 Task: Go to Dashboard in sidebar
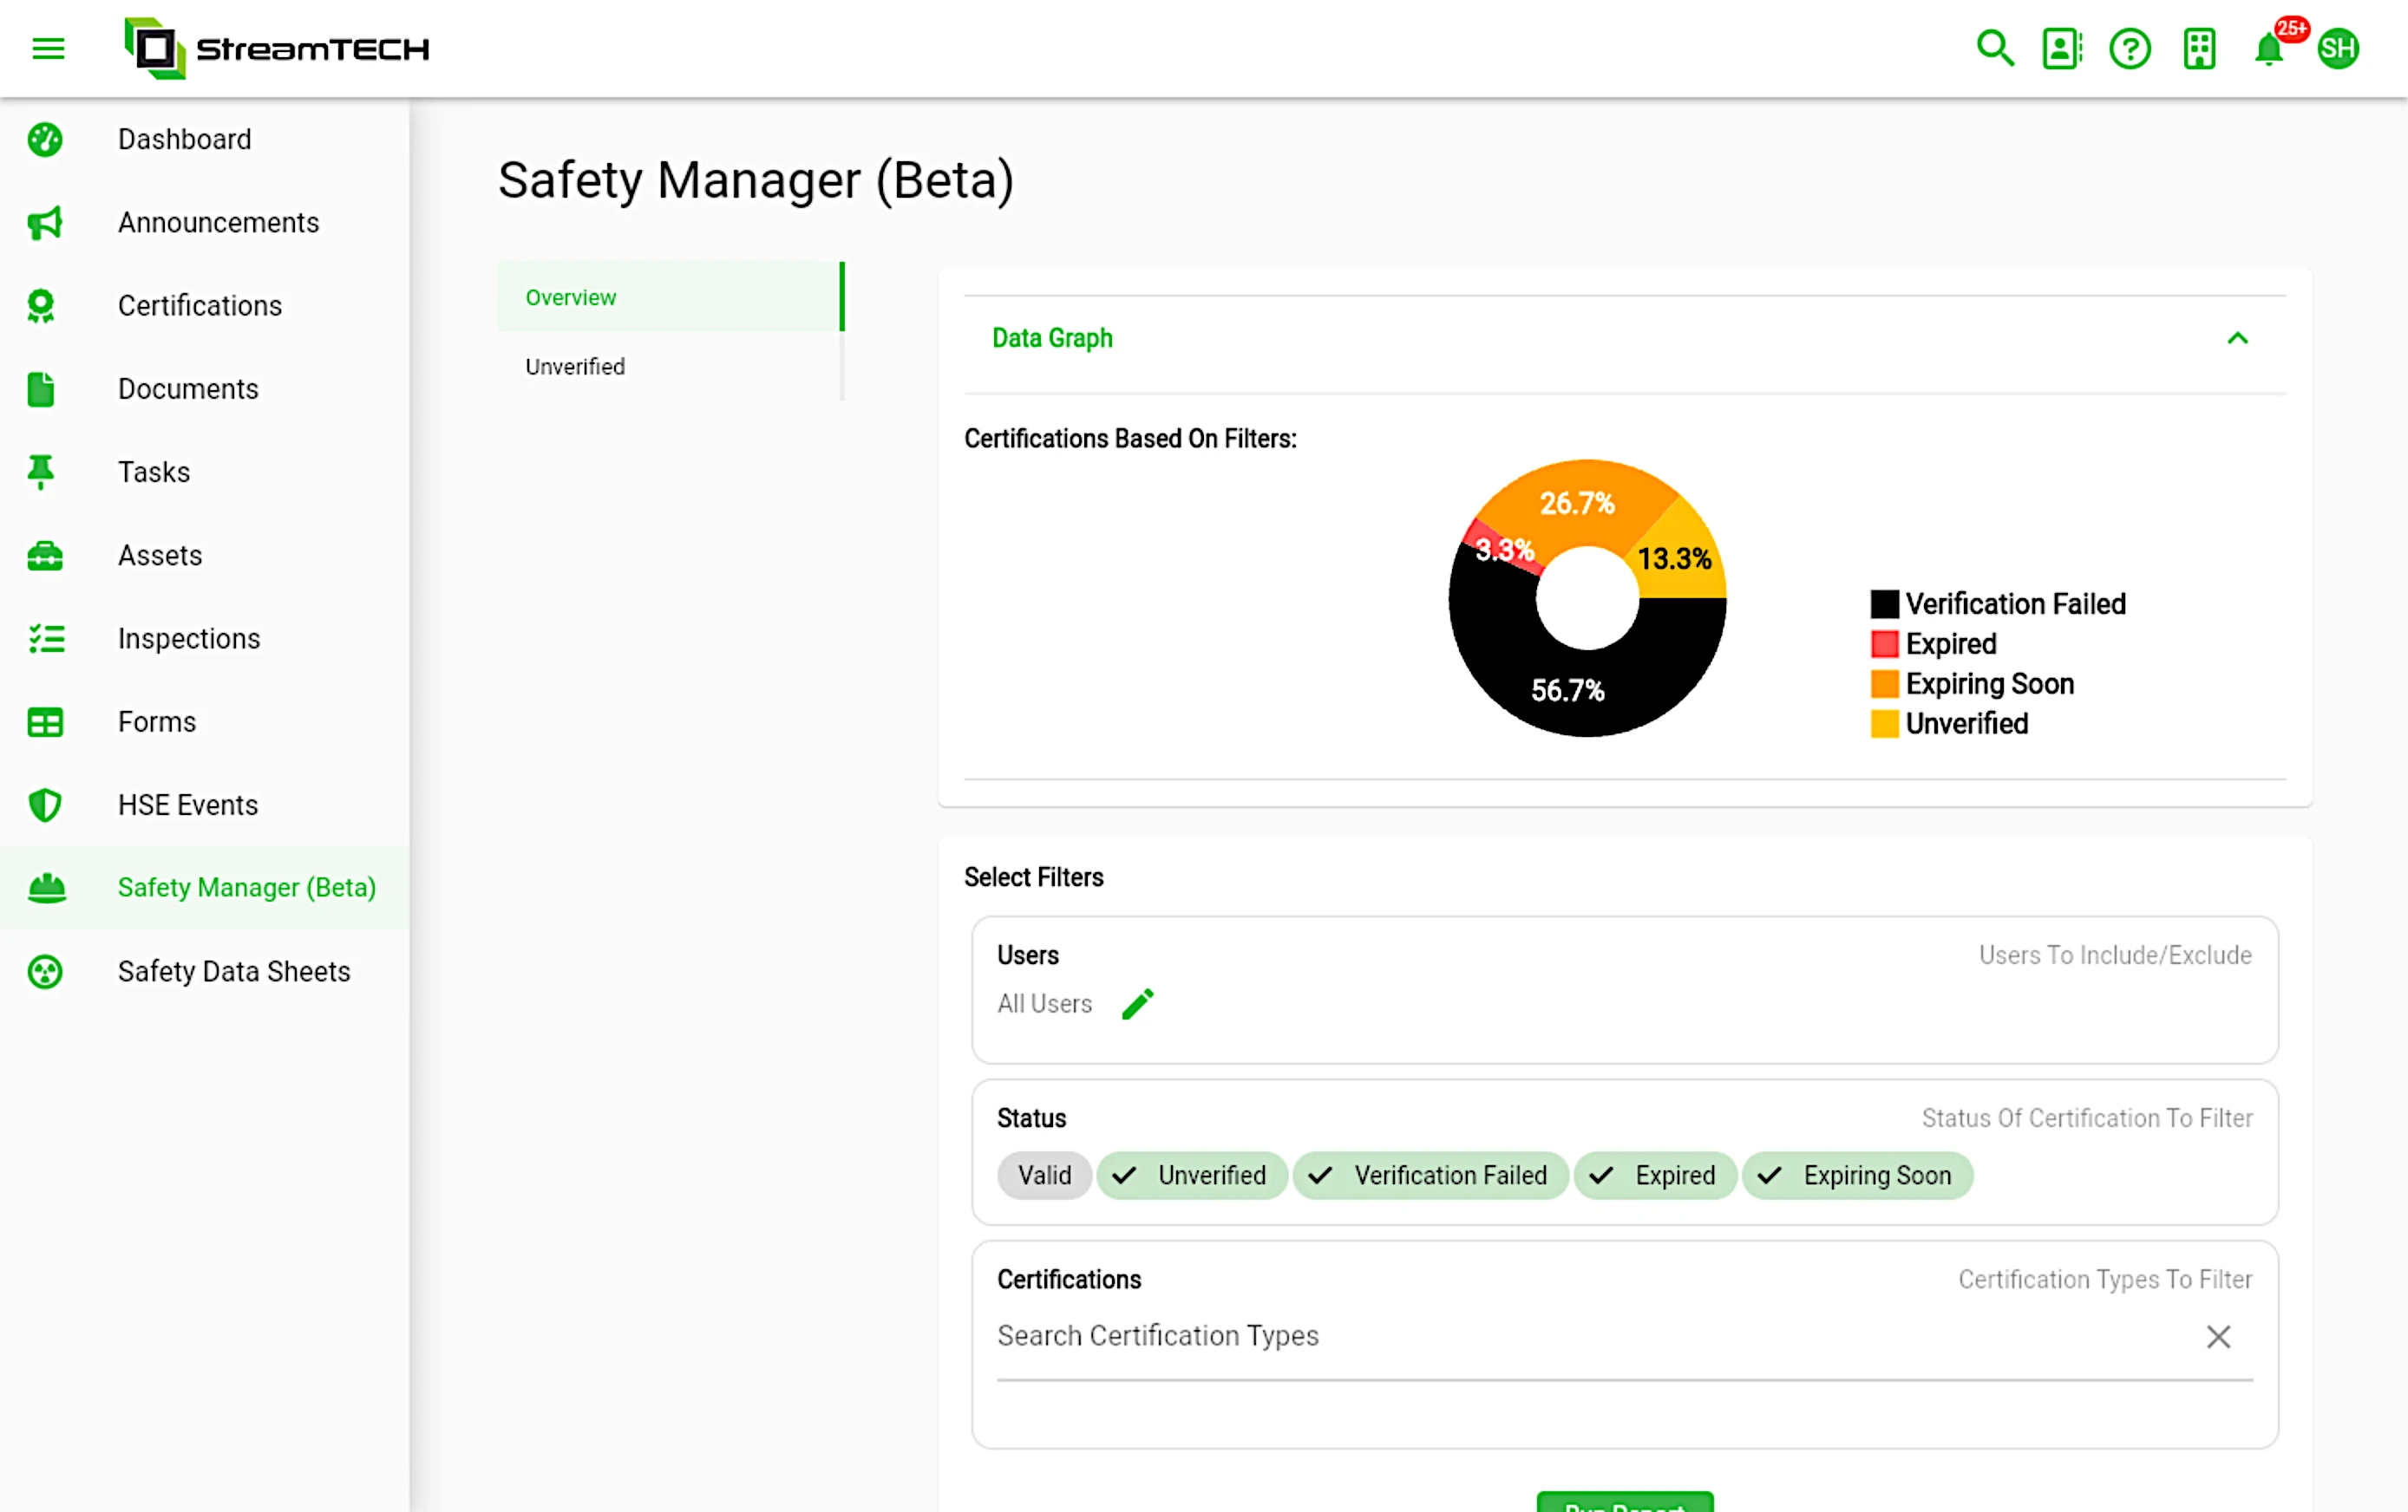205,139
